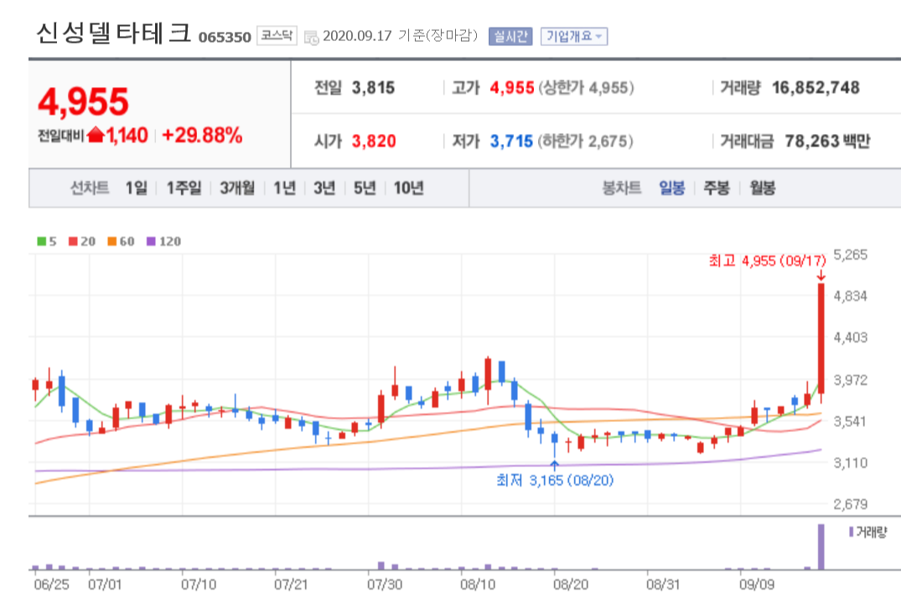This screenshot has height=612, width=901.
Task: Click the 거래대금 value 78,263 백만
Action: coord(827,141)
